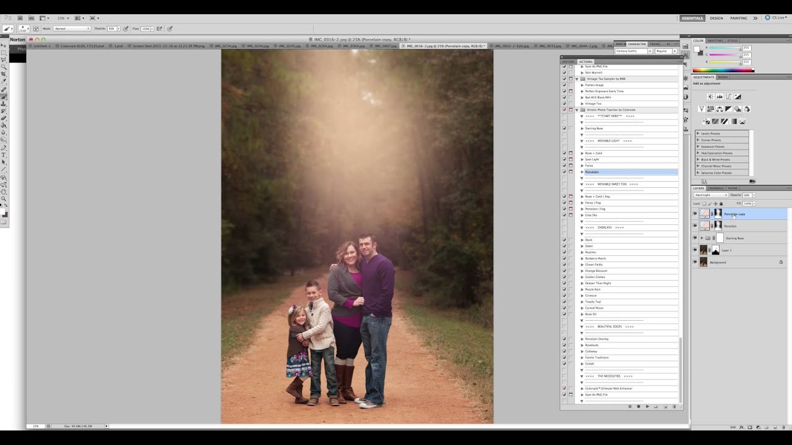792x445 pixels.
Task: Expand the Curves Presets list
Action: pos(698,140)
